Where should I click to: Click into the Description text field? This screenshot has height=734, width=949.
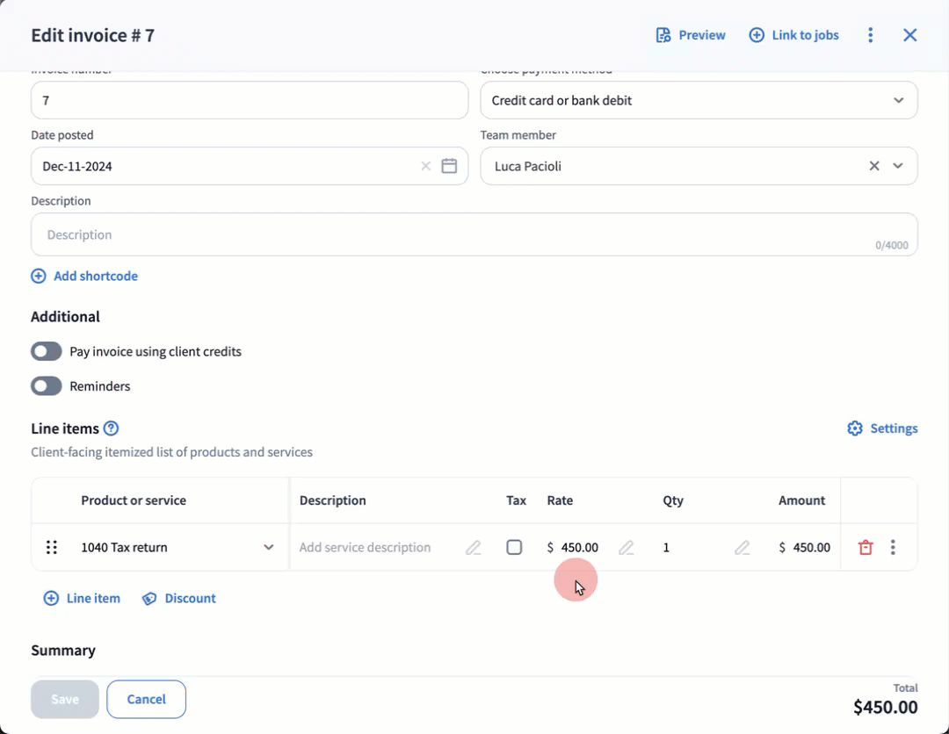[x=457, y=234]
